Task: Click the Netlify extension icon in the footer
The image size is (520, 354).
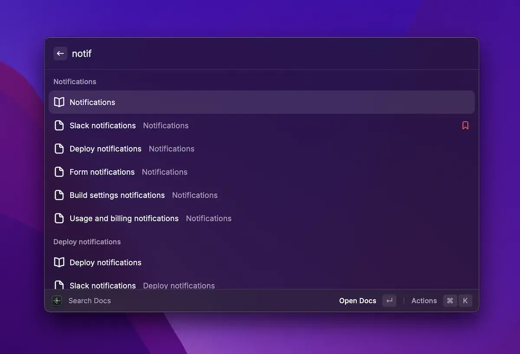Action: (x=57, y=301)
